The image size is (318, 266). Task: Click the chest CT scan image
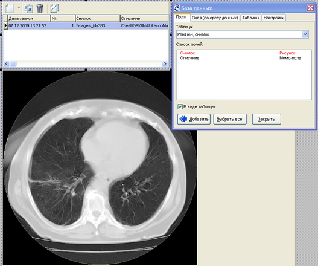pos(100,167)
